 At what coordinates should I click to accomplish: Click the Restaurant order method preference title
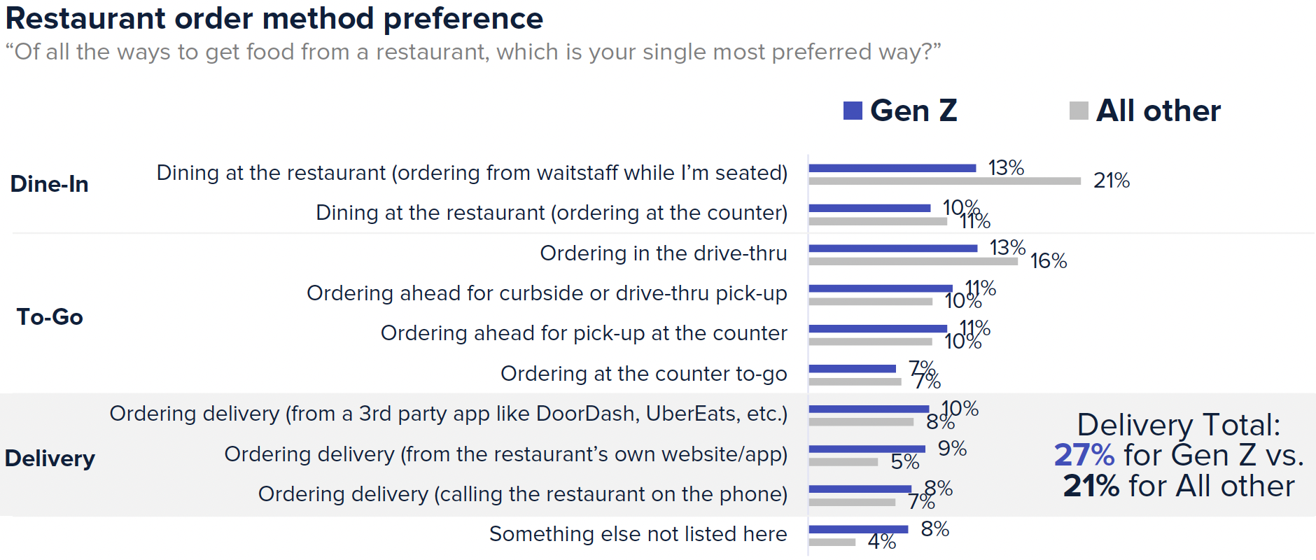pos(274,18)
